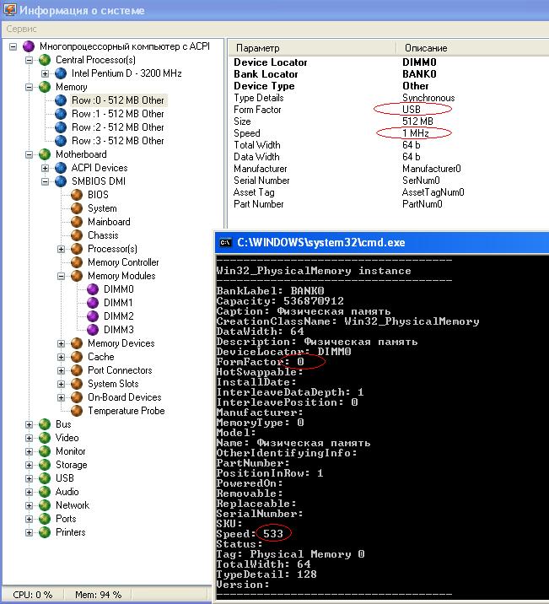Viewport: 549px width, 604px height.
Task: Click the purple sphere icon beside DIMM2
Action: tap(93, 316)
